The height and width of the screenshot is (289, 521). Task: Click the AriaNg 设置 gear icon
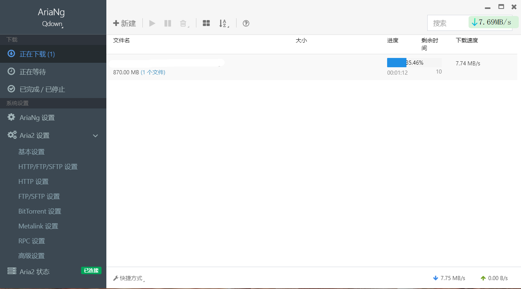(12, 117)
